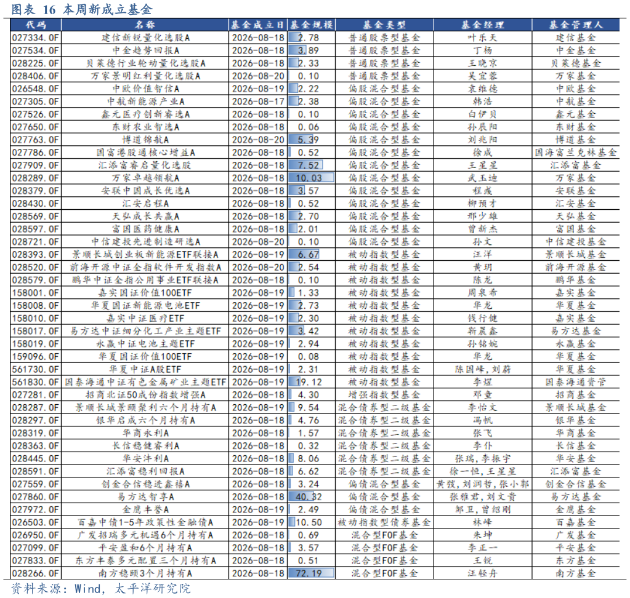Screen dimensions: 630x598
Task: Select the 基金类型 column header
Action: tap(384, 25)
